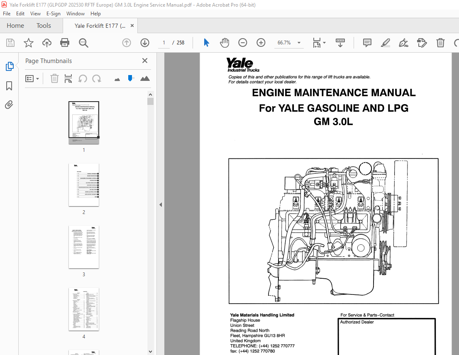Viewport: 459px width, 355px height.
Task: Zoom in with plus icon
Action: 261,43
